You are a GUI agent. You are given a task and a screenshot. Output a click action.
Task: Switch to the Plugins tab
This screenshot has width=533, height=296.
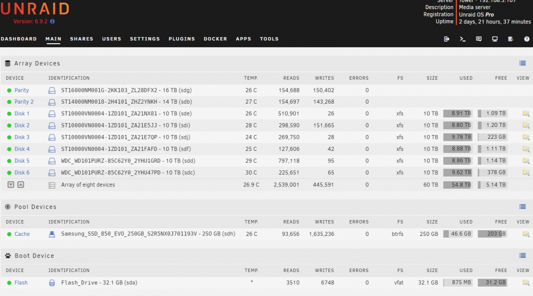(182, 39)
